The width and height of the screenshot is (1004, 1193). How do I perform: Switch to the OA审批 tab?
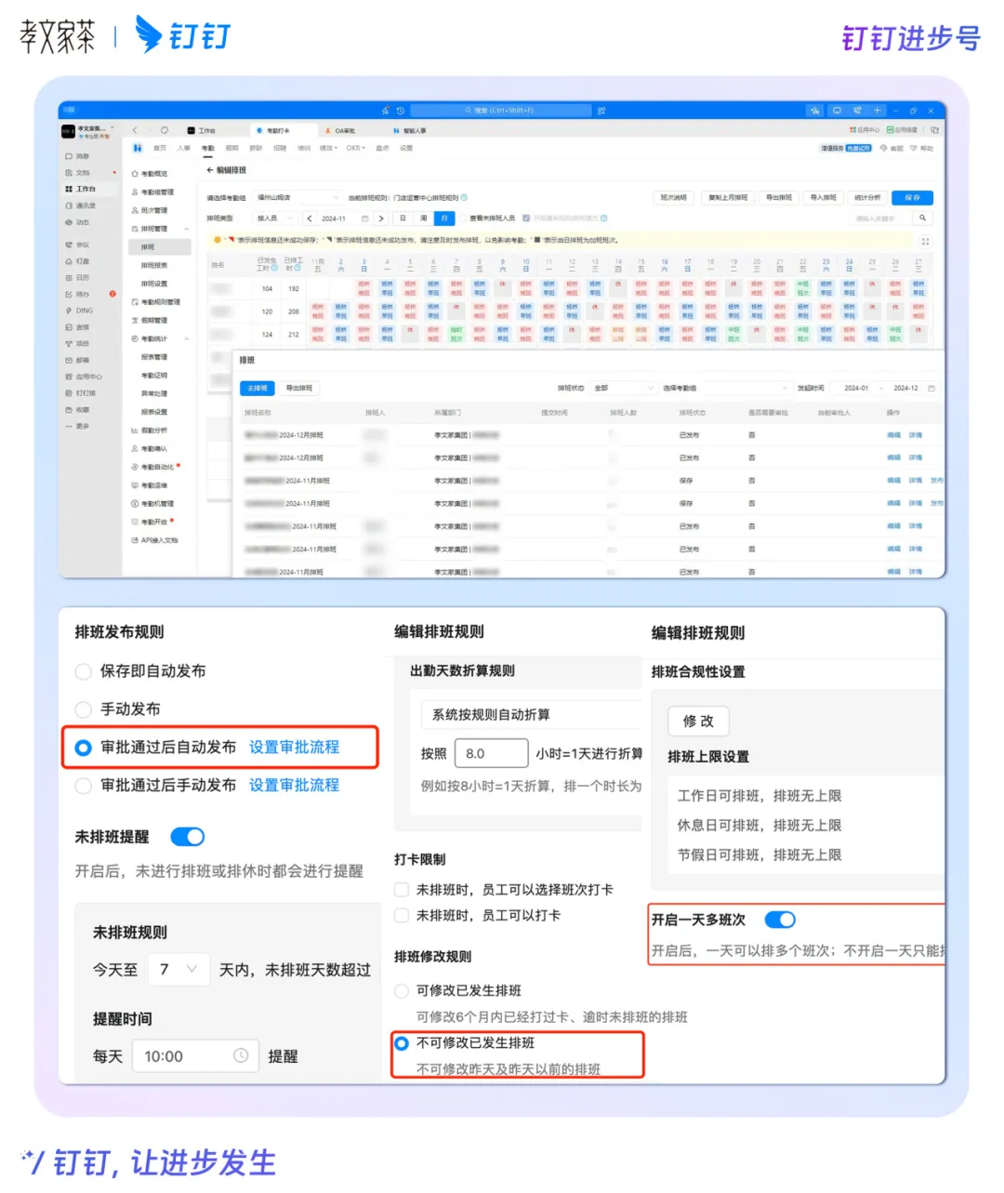tap(340, 130)
